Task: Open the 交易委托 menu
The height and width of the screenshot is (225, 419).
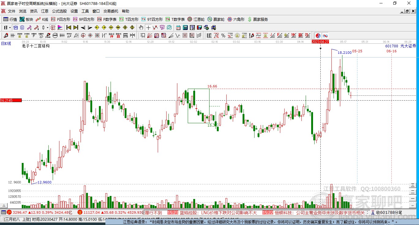Action: [x=111, y=11]
